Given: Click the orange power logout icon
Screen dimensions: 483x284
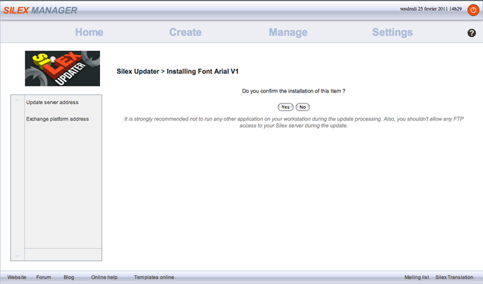Looking at the screenshot, I should point(473,10).
